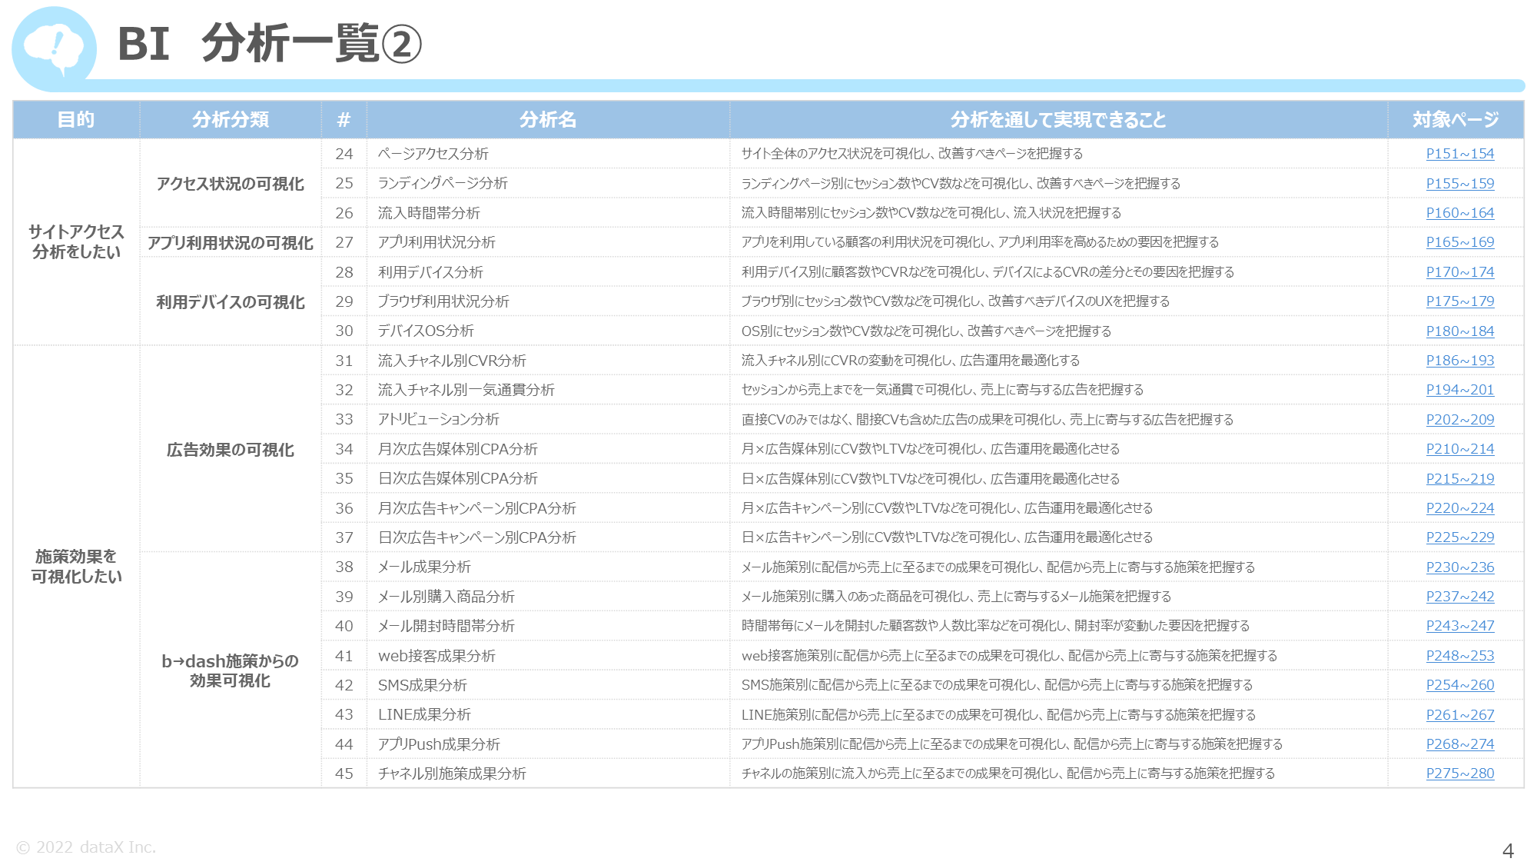The height and width of the screenshot is (865, 1537).
Task: Select the 分析分類 column header
Action: pos(231,120)
